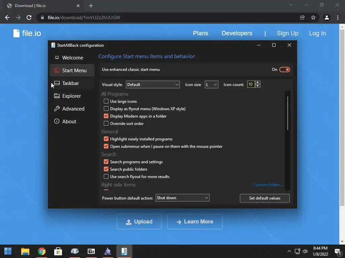Decrease icon count with down arrow

pos(258,86)
